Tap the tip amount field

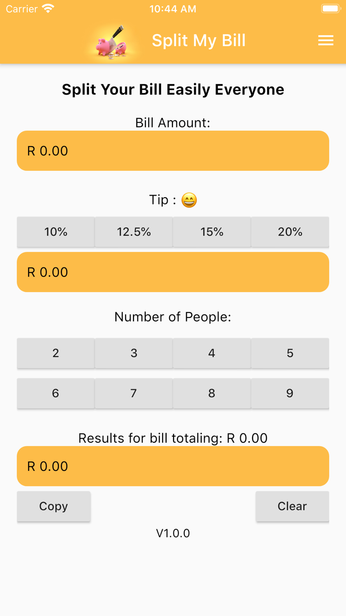[173, 272]
